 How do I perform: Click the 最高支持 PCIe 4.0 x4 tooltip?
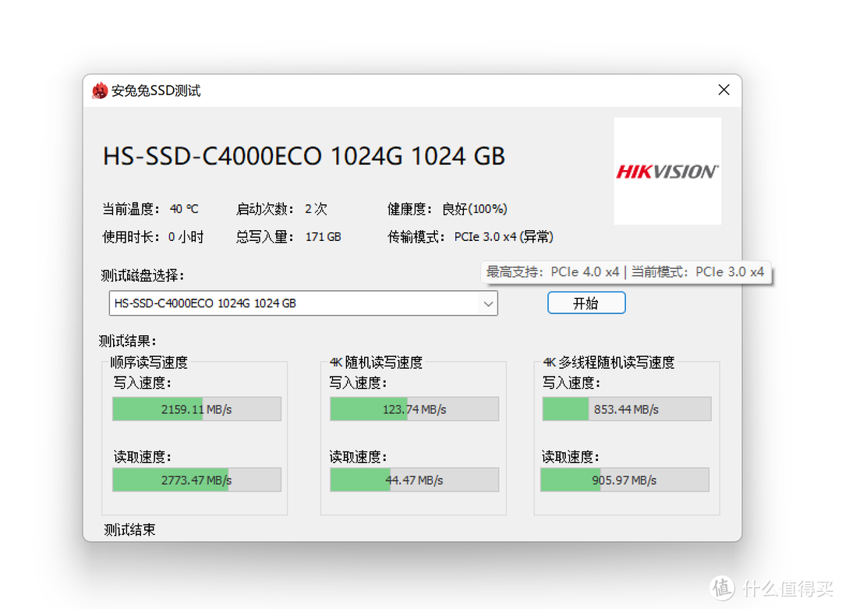click(625, 272)
